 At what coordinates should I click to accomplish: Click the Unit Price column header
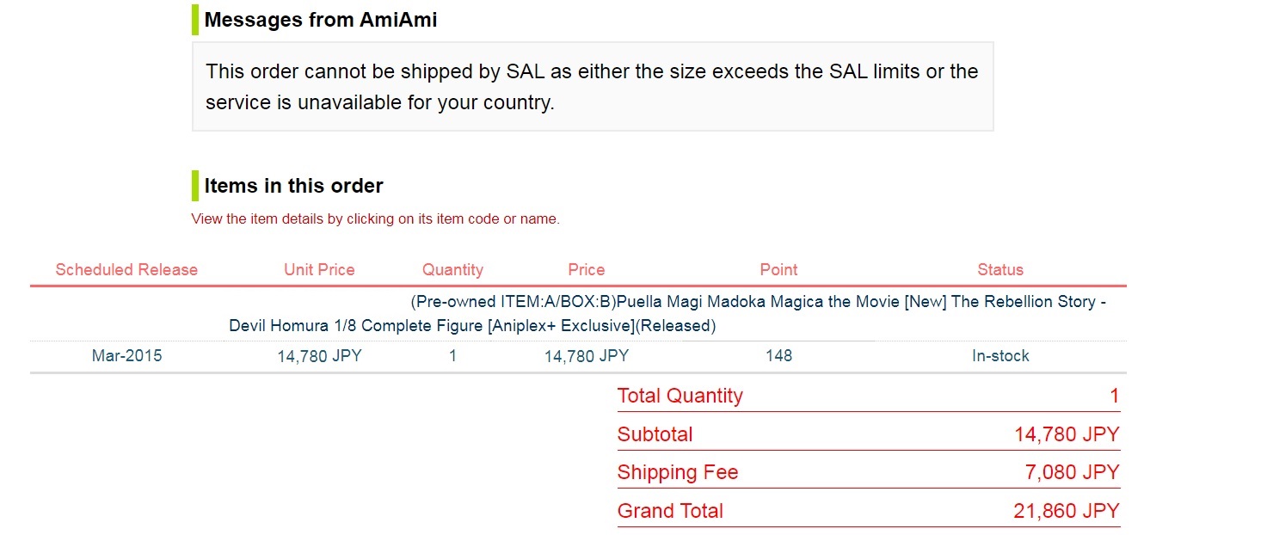[319, 270]
